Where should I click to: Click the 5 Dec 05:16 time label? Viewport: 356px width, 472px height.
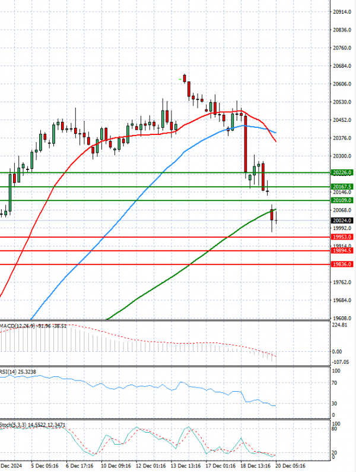[x=44, y=465]
